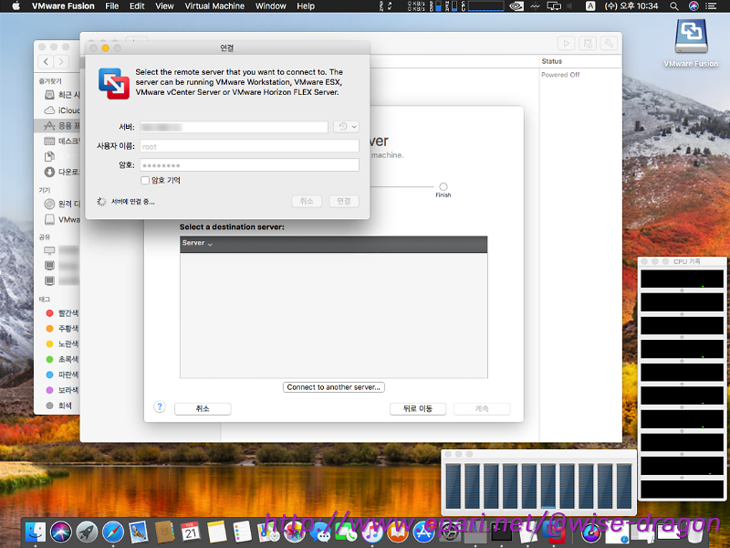The image size is (730, 548).
Task: Select purple 보라색 tag in Finder sidebar
Action: (62, 390)
